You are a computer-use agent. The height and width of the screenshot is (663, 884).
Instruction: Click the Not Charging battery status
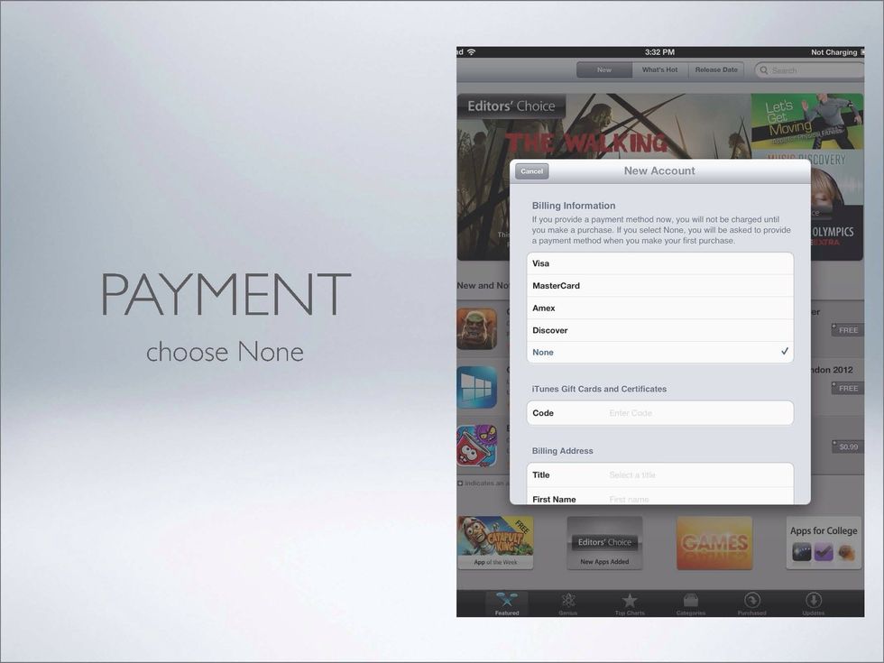pos(833,52)
